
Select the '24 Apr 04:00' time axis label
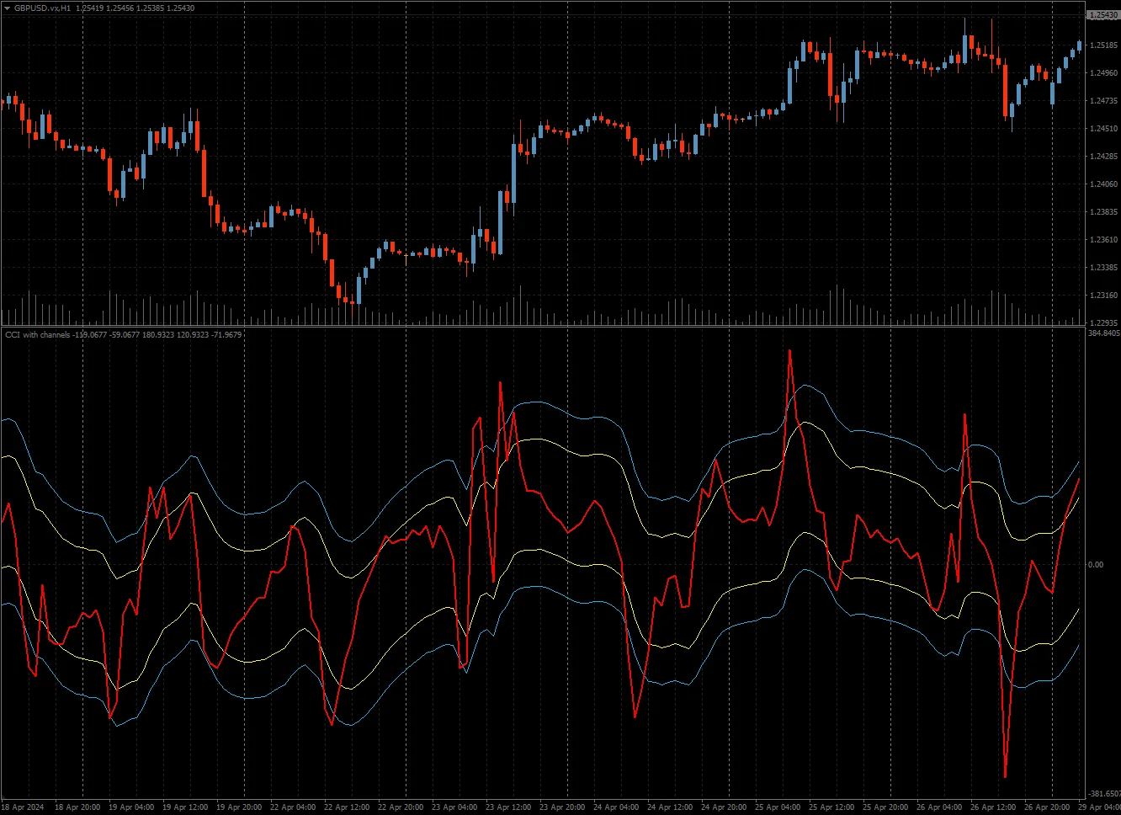[616, 807]
